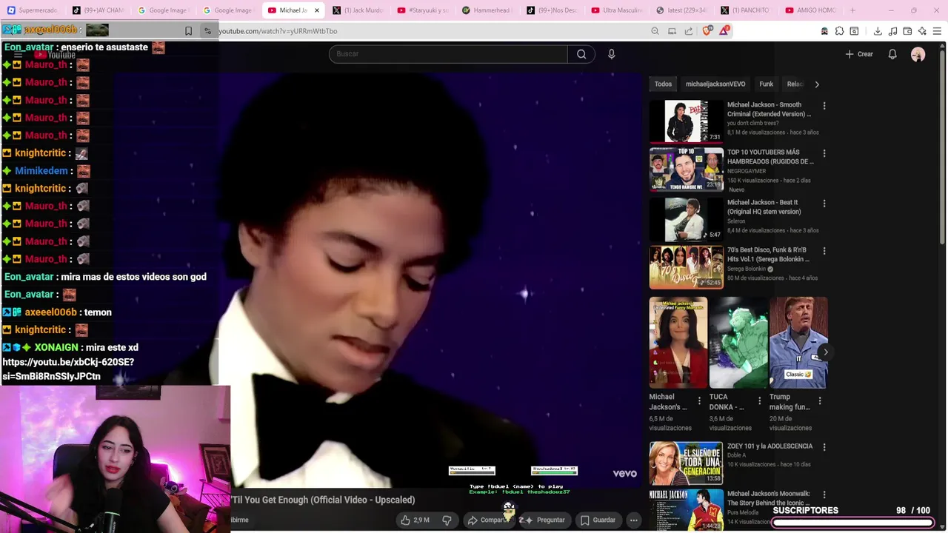948x533 pixels.
Task: Open options for TUCA DONKA short
Action: tap(759, 400)
